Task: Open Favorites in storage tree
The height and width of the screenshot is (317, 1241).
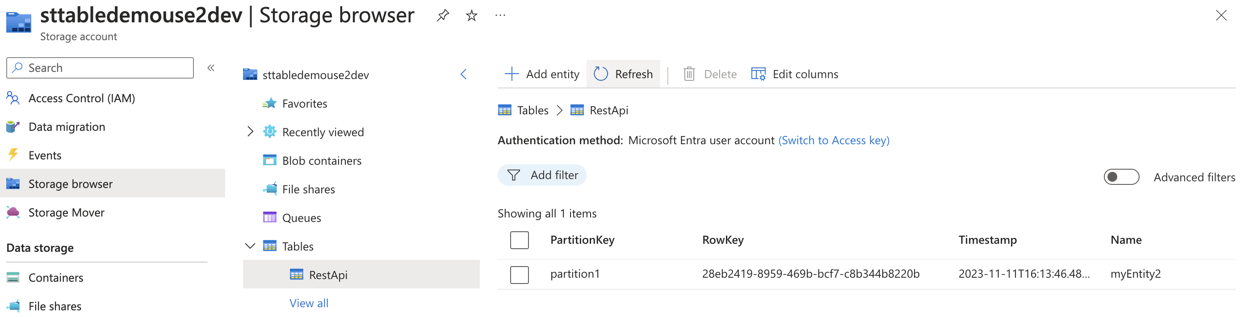Action: pyautogui.click(x=305, y=104)
